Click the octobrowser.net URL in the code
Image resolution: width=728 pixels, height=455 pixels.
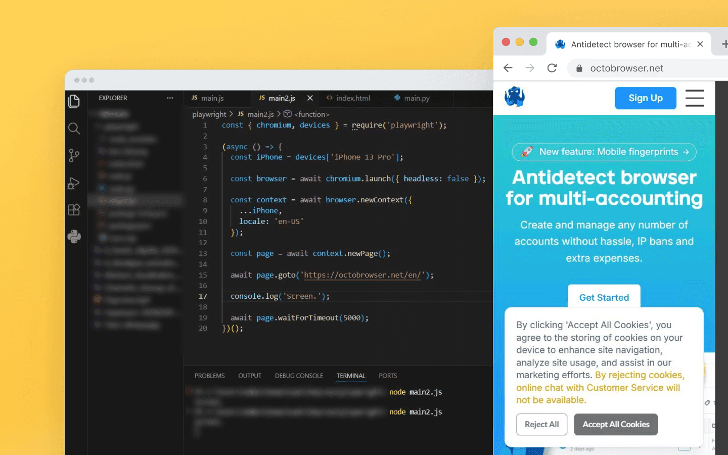coord(362,275)
